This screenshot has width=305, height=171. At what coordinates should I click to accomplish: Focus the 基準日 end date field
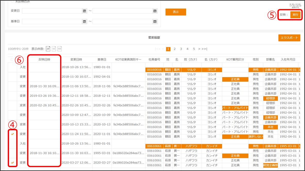click(x=123, y=21)
